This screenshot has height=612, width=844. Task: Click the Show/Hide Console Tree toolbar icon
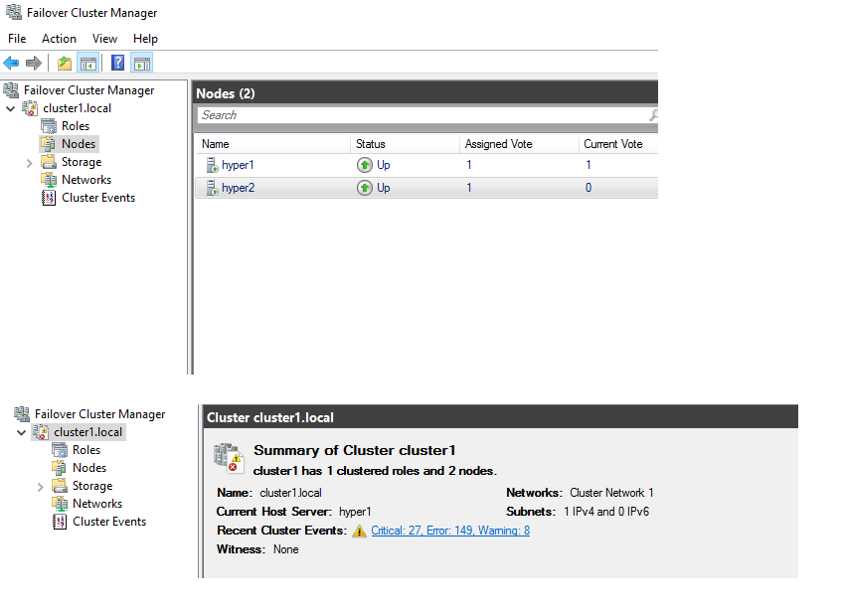[85, 63]
